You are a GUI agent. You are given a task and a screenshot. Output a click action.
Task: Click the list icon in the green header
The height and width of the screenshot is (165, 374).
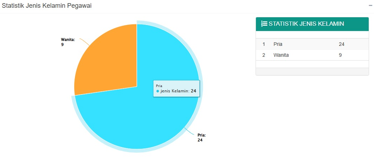[x=264, y=24]
